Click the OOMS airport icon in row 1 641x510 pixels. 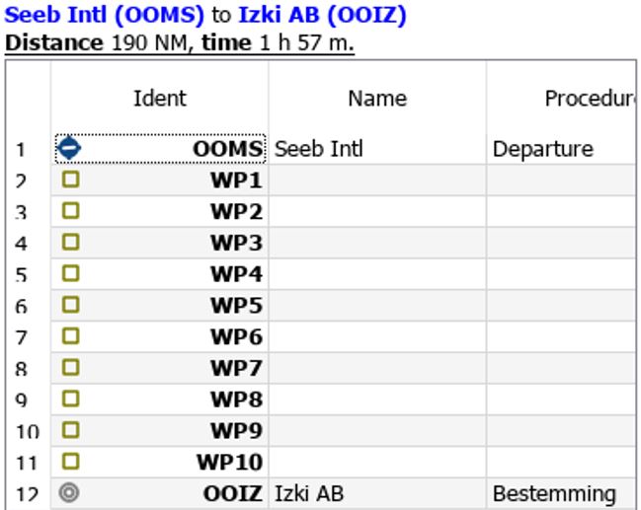point(69,148)
